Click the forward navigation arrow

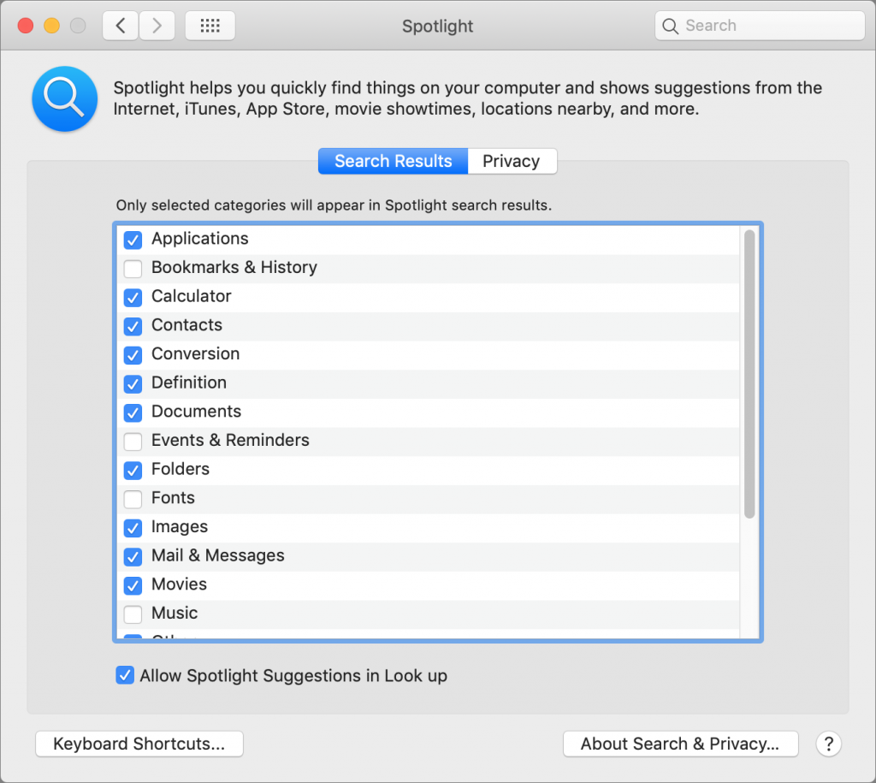point(157,26)
